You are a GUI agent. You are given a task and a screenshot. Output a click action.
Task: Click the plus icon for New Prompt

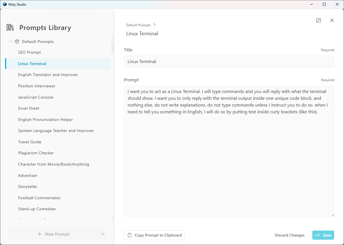coord(40,234)
